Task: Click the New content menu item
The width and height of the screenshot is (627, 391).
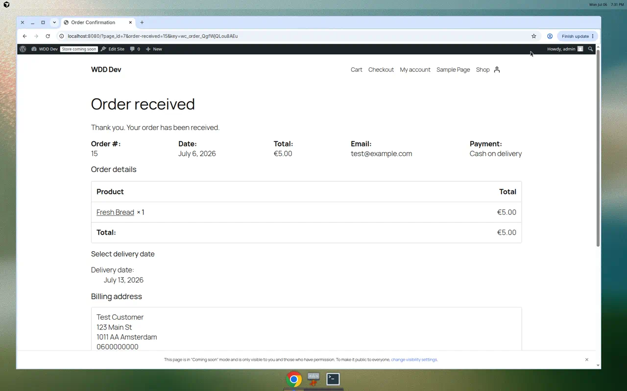Action: coord(154,49)
